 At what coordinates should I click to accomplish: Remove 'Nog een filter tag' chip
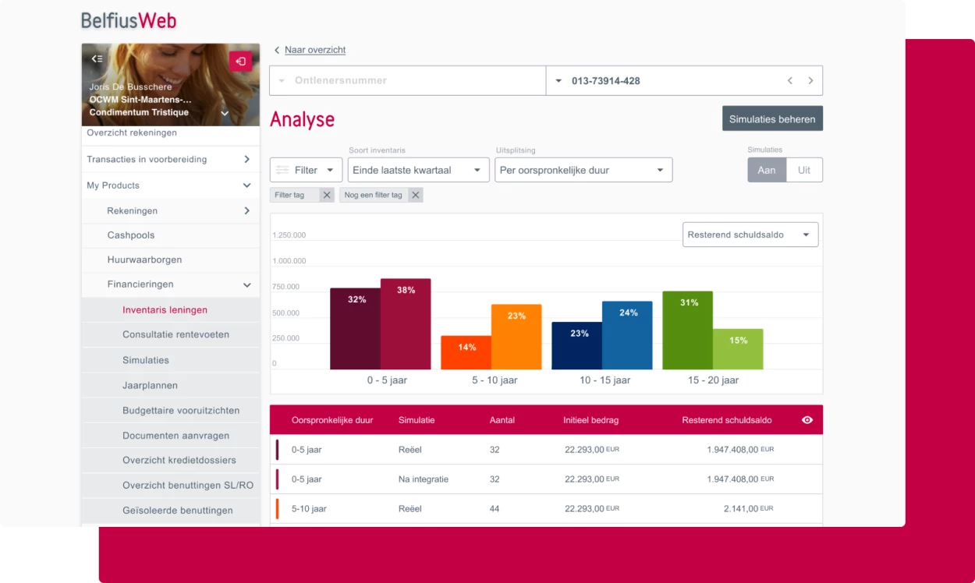(x=415, y=195)
